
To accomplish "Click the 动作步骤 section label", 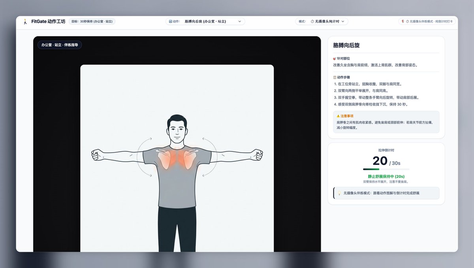I will click(x=344, y=77).
